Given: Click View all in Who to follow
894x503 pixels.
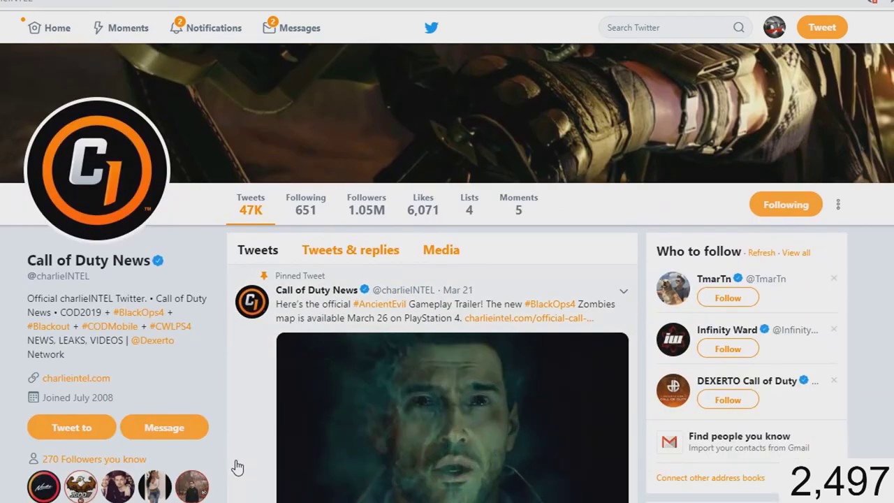Looking at the screenshot, I should click(x=796, y=253).
